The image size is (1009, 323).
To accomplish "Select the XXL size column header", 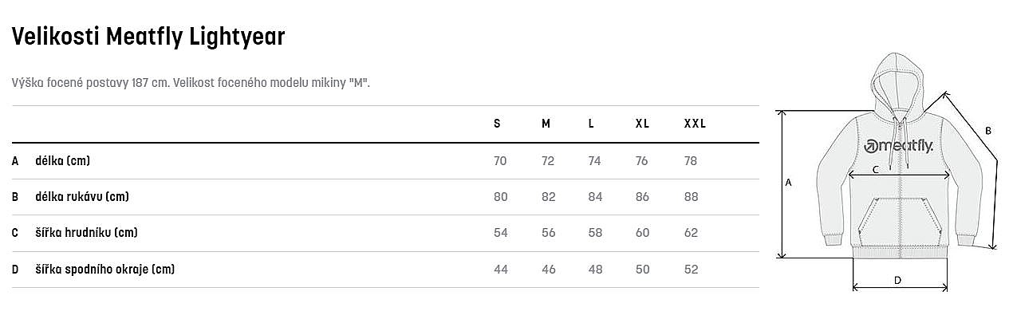I will coord(695,124).
